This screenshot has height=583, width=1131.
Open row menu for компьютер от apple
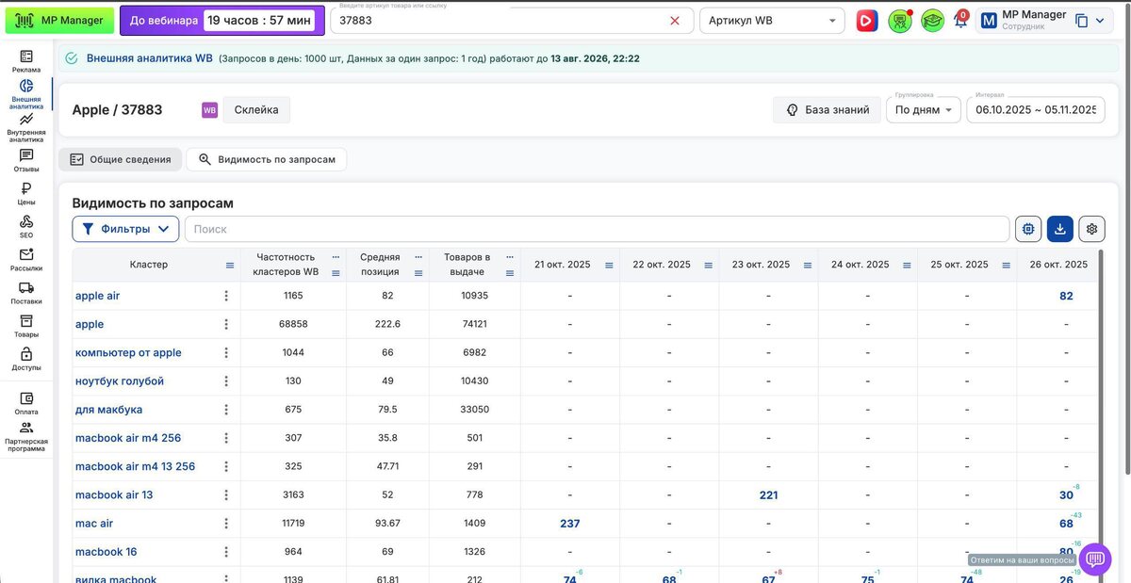coord(226,353)
